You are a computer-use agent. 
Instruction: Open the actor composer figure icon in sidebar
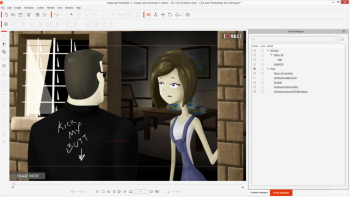pos(4,45)
